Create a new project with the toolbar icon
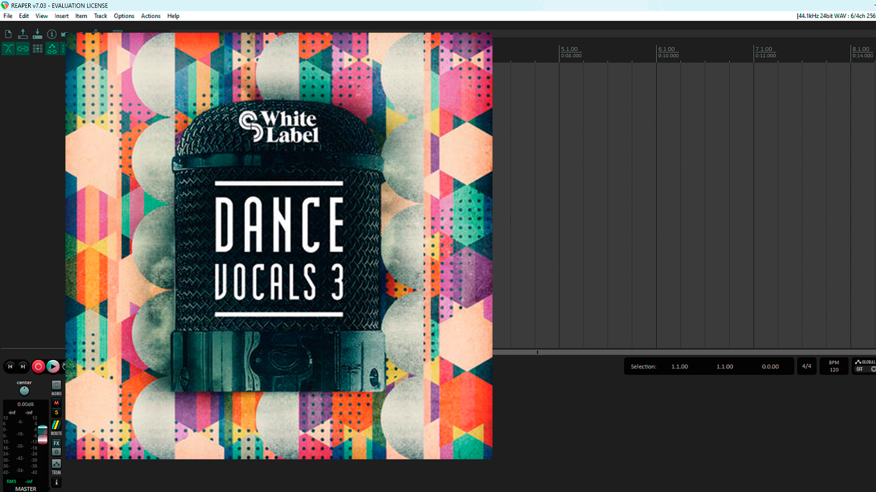Screen dimensions: 876x492 [8, 34]
